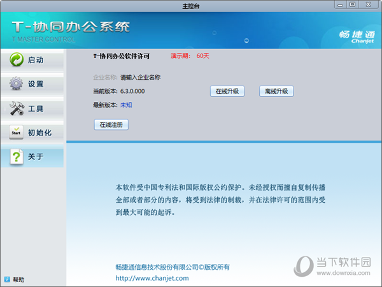382x287 pixels.
Task: Click the 帮助 link
Action: point(18,279)
